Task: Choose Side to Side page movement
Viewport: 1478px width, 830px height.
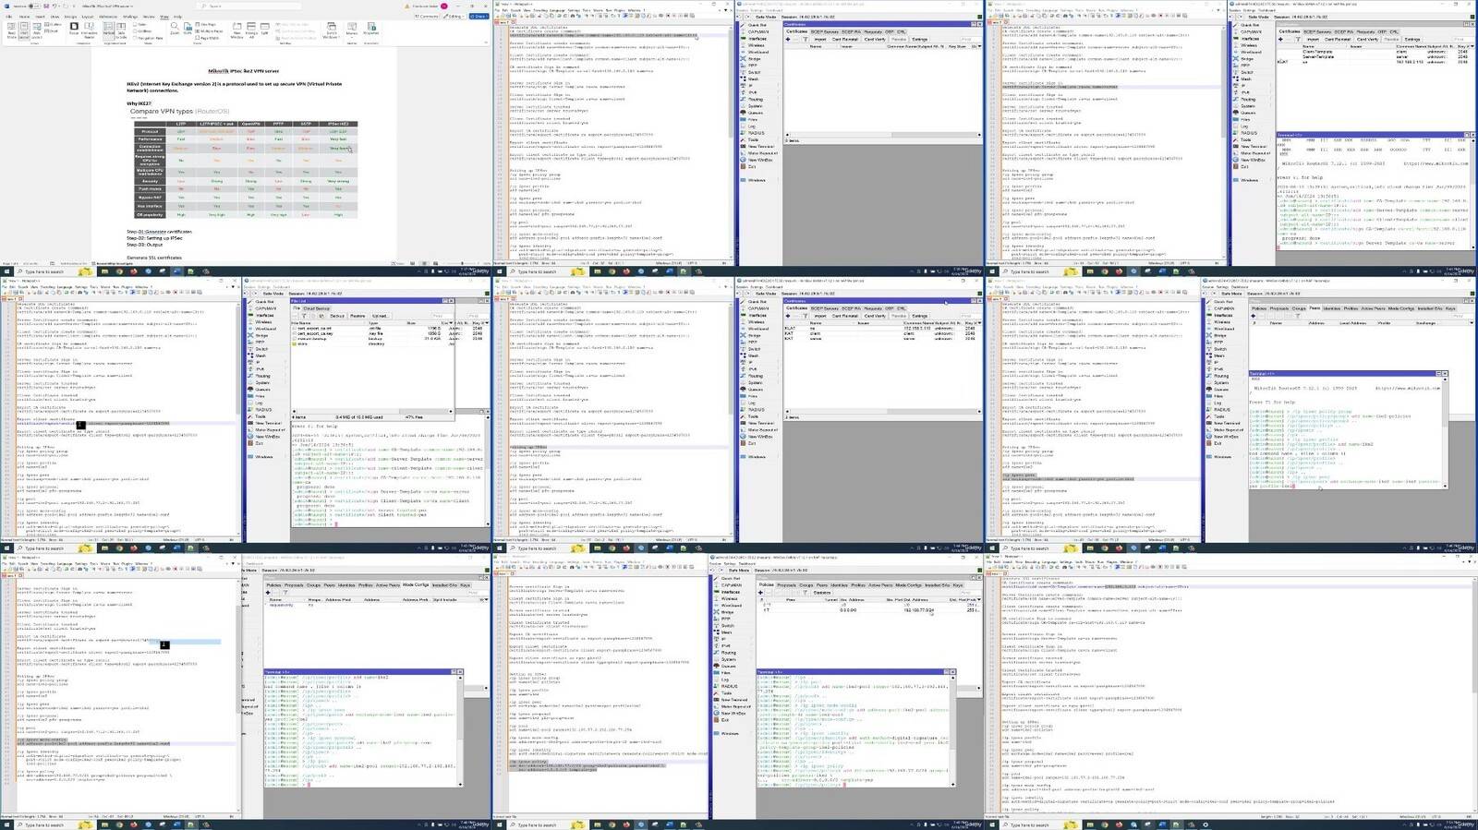Action: point(121,30)
